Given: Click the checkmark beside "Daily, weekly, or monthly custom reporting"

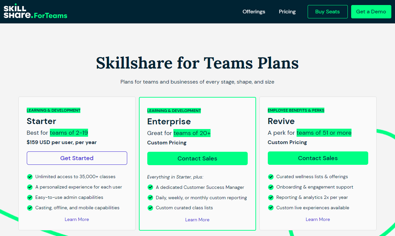Looking at the screenshot, I should (x=150, y=198).
